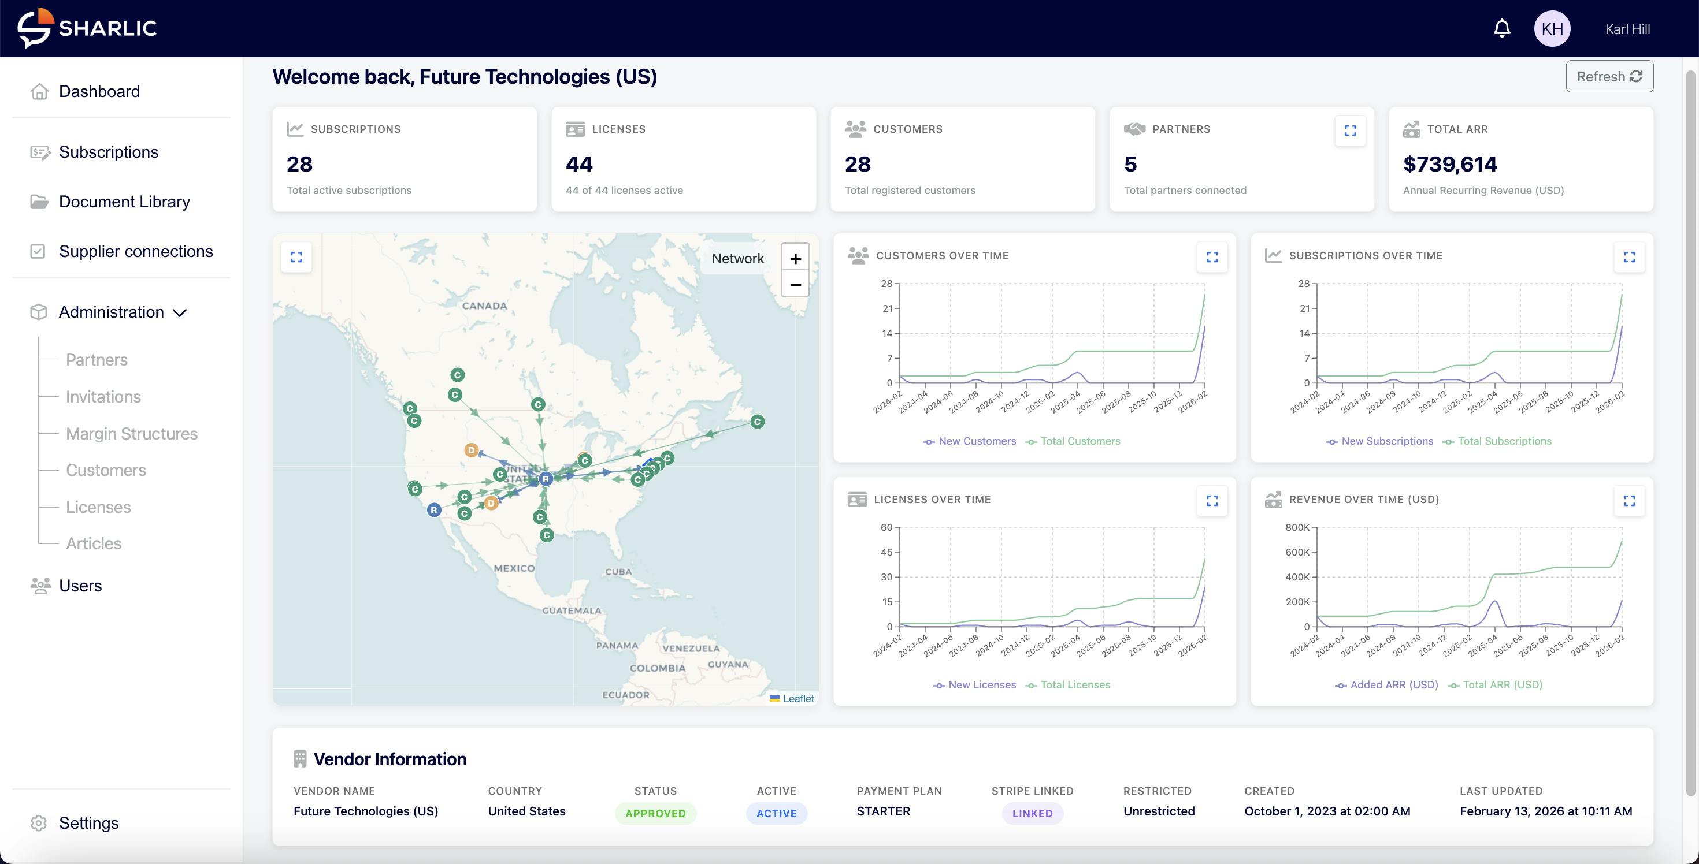
Task: Expand the Subscriptions Over Time chart to fullscreen
Action: tap(1630, 257)
